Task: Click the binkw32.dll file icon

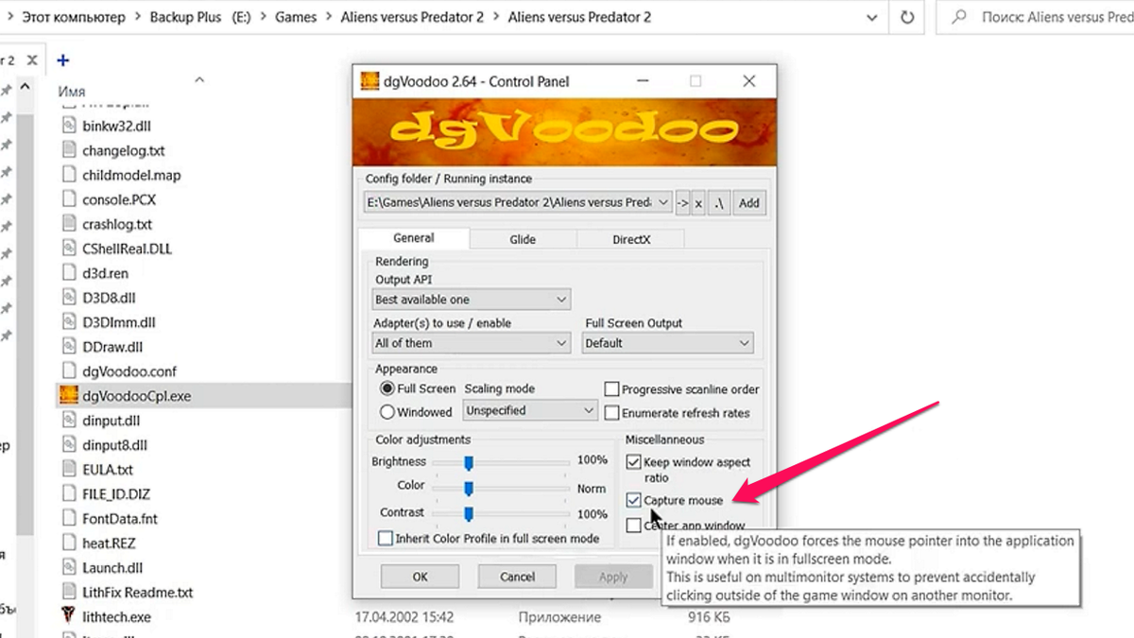Action: [70, 125]
